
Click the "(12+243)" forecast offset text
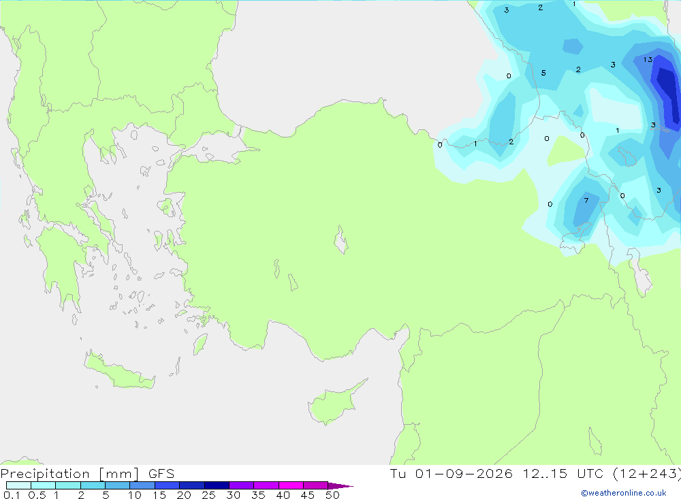(x=647, y=474)
